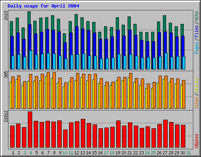
Task: Click the green Hits legend label
Action: pyautogui.click(x=196, y=16)
